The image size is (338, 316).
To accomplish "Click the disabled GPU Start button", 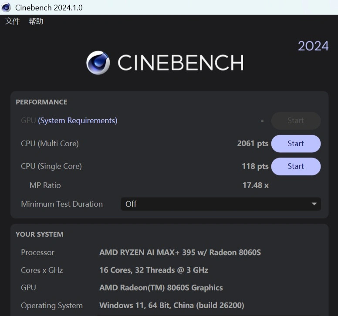I will (296, 121).
